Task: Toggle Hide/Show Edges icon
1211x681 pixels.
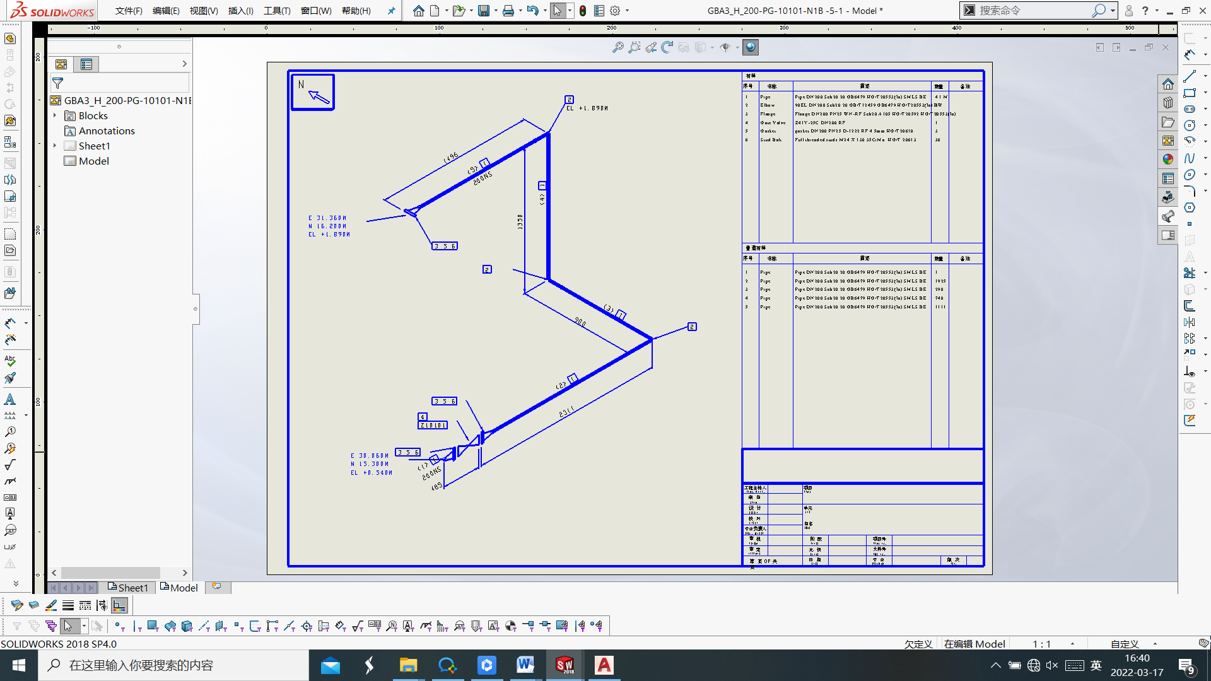Action: tap(102, 605)
